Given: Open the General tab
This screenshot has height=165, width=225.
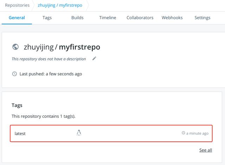Looking at the screenshot, I should click(x=17, y=18).
